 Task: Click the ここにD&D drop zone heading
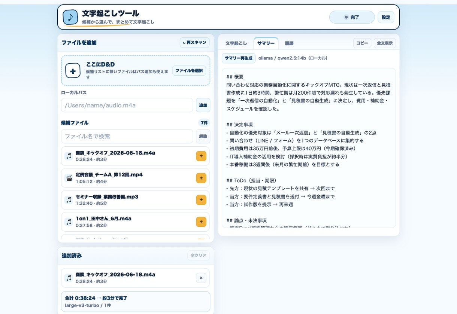pyautogui.click(x=100, y=64)
